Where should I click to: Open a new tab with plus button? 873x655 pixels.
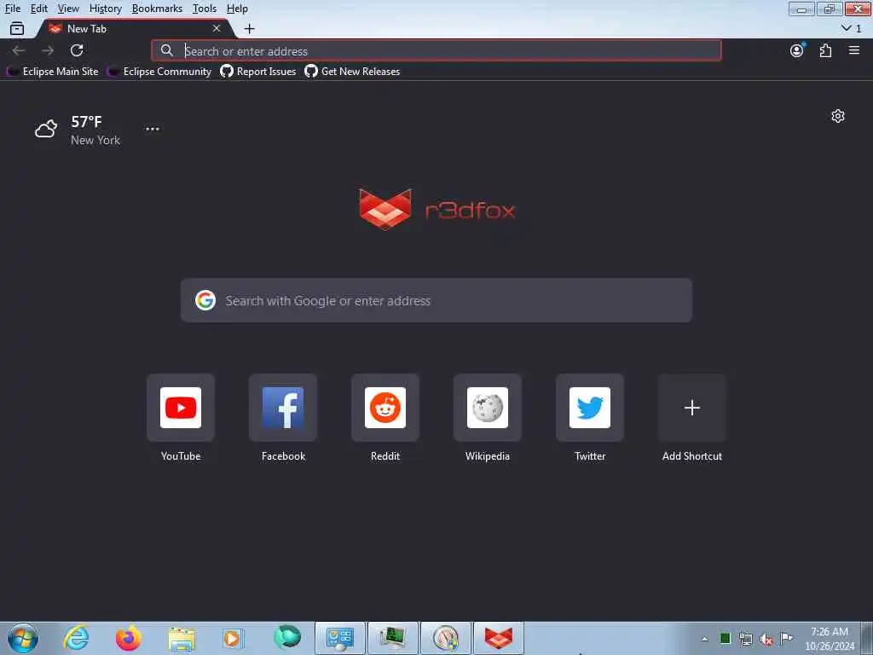point(250,28)
